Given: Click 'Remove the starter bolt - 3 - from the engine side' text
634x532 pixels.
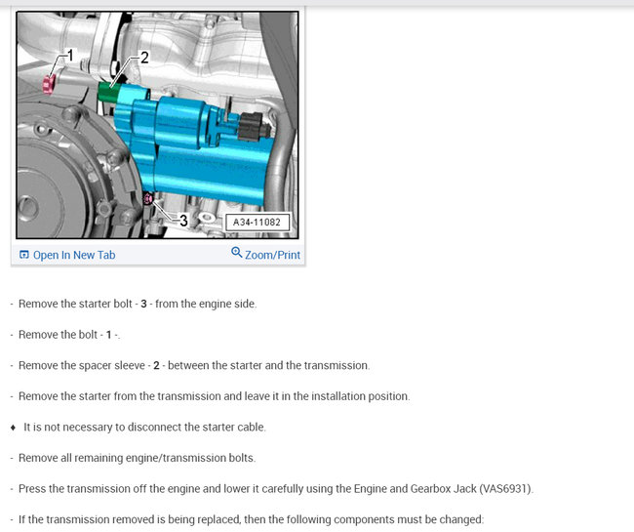Looking at the screenshot, I should [138, 304].
